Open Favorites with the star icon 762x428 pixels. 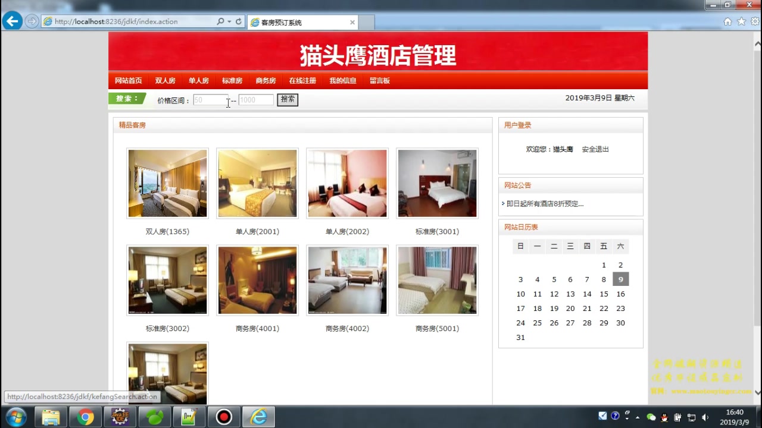coord(741,21)
